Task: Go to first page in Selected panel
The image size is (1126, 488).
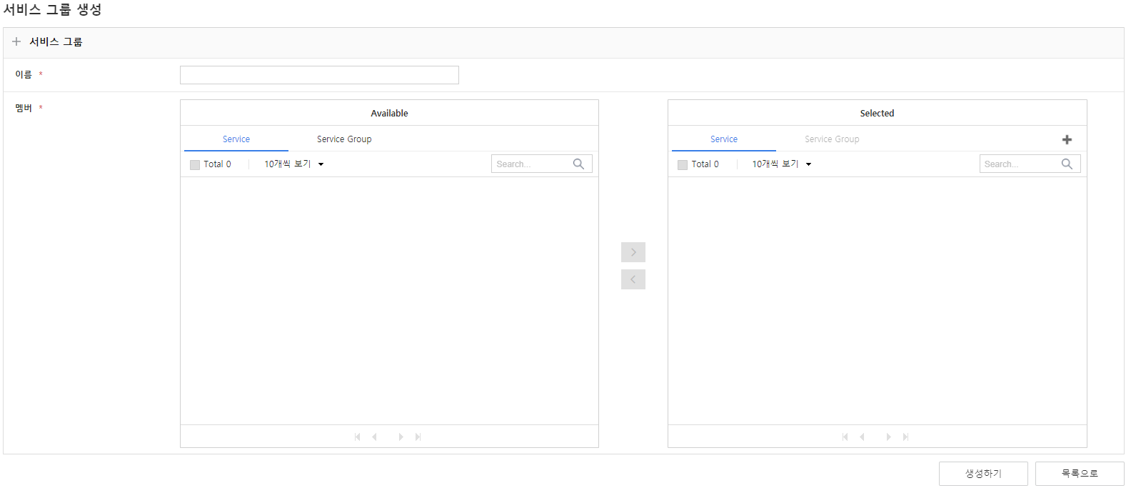Action: coord(845,437)
